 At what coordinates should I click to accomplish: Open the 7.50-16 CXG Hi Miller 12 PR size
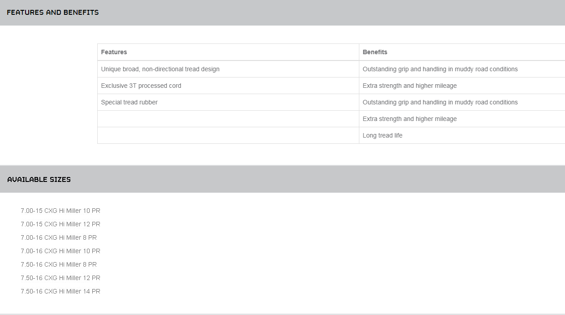(x=60, y=278)
